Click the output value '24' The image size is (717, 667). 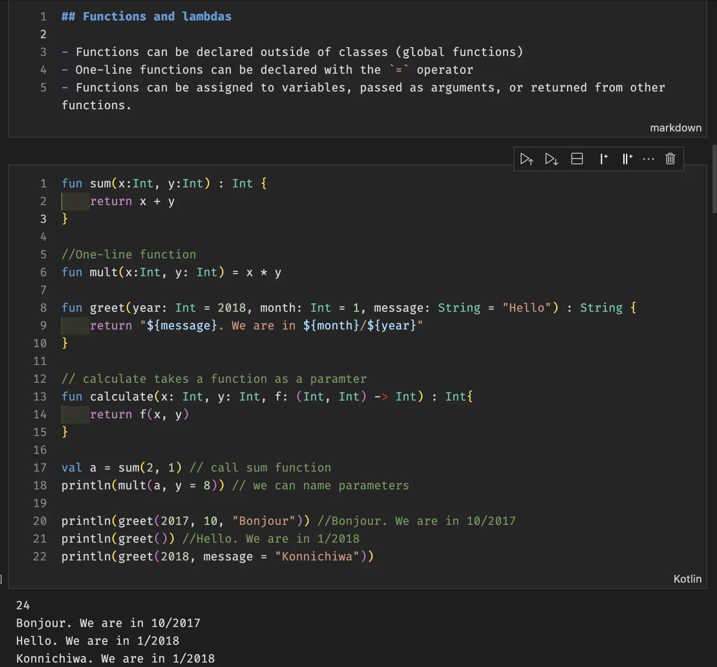click(23, 605)
